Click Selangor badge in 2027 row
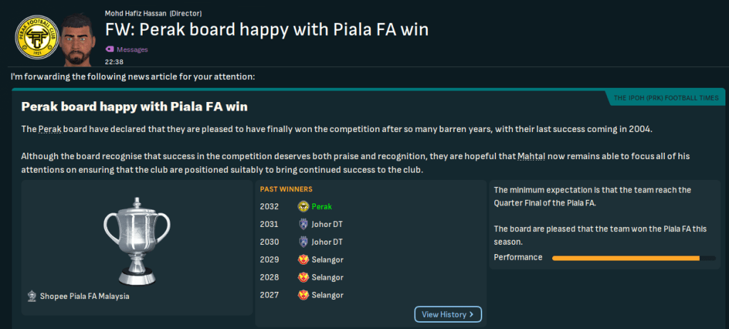 pos(303,295)
